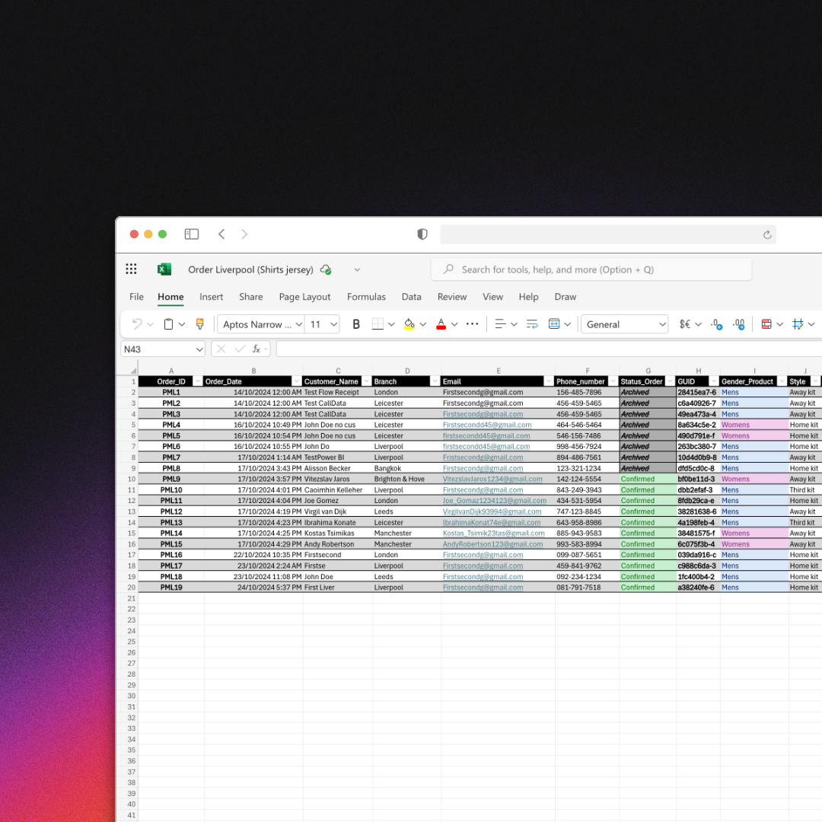Open VitezslavJaros1234@gmail.com email link

492,479
